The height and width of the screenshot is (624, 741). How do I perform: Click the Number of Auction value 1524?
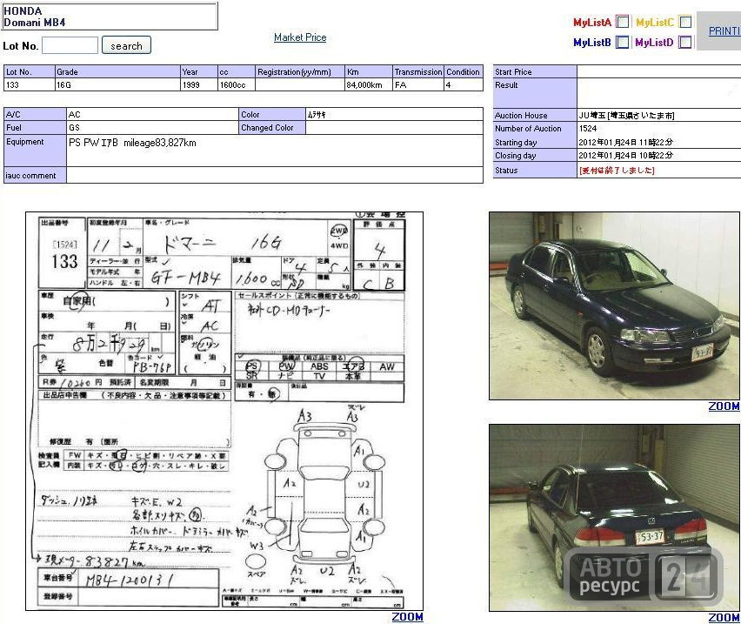click(588, 129)
